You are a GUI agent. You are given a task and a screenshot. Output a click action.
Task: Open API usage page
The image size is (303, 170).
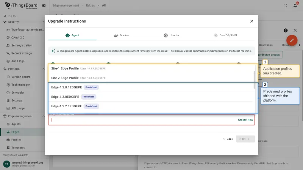18,108
